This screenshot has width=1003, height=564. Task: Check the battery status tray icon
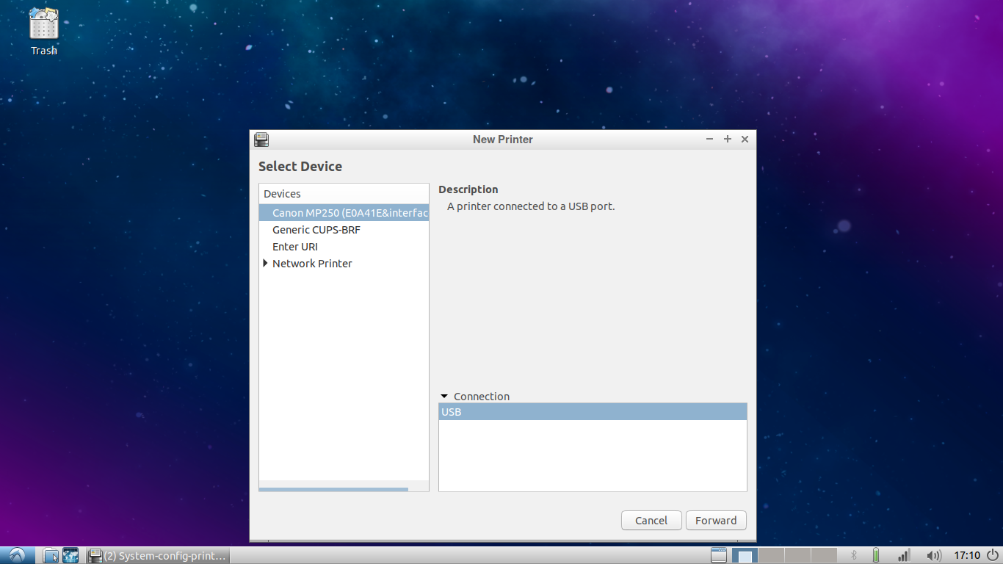876,556
